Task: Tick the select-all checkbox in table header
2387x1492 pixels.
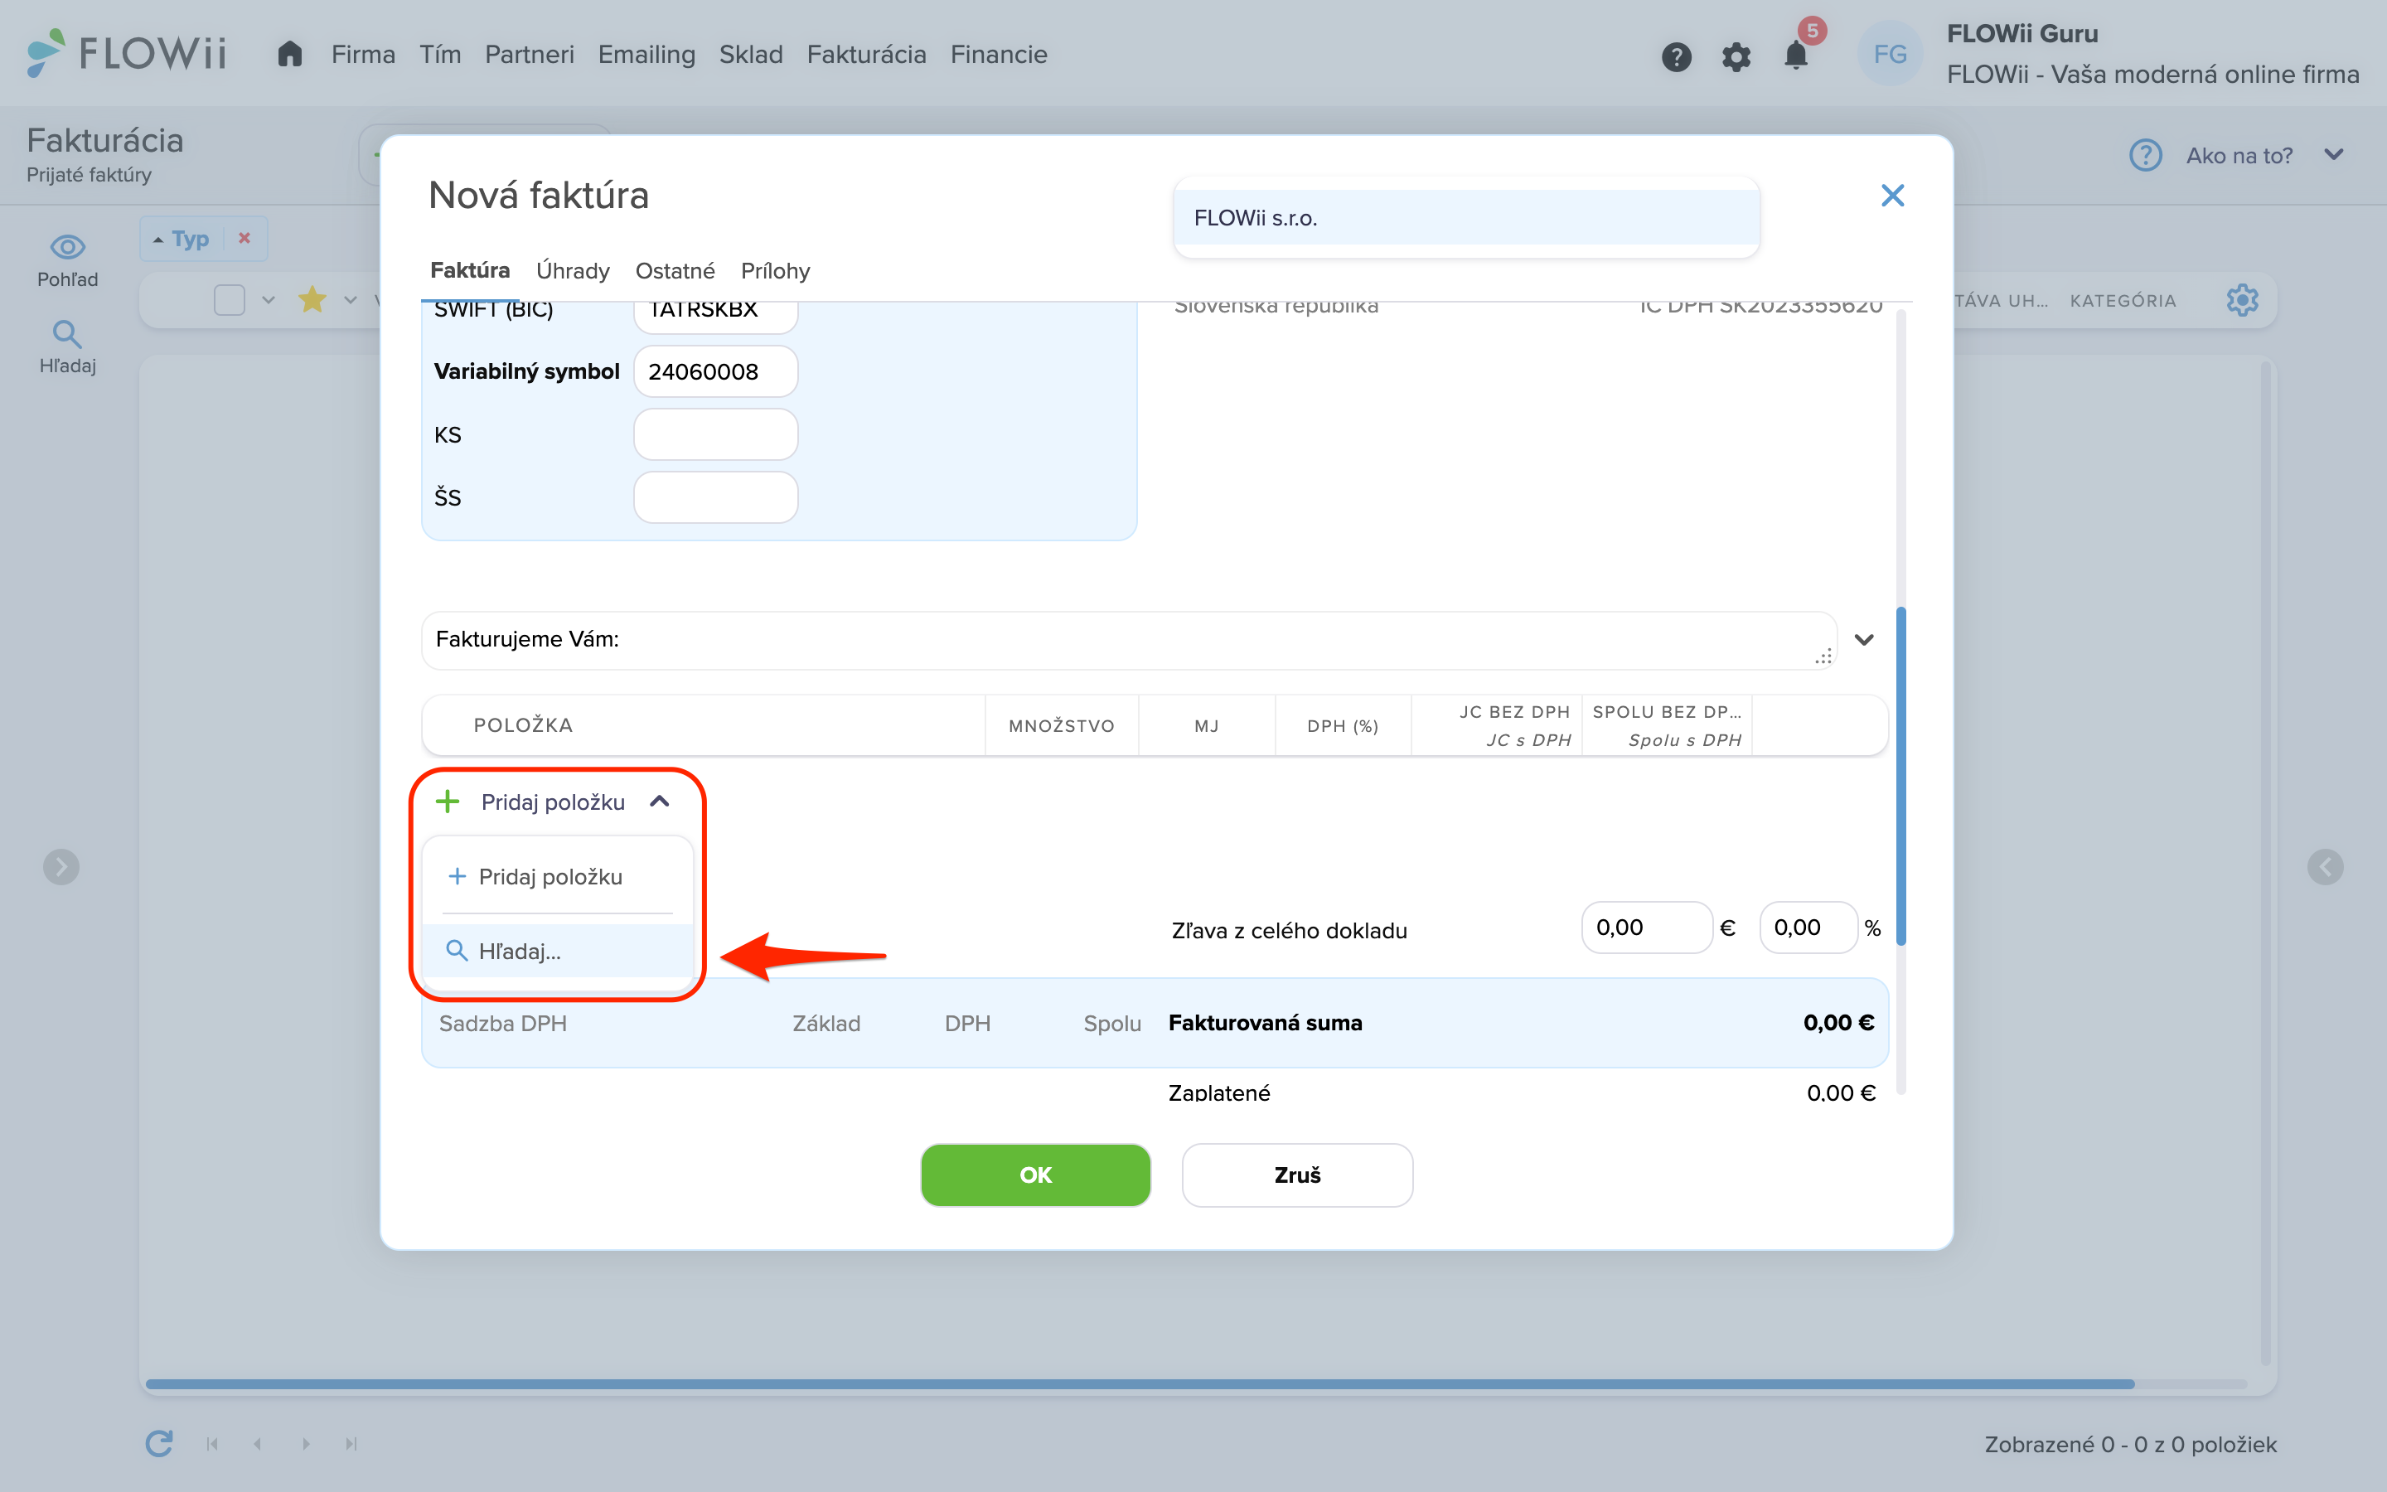Action: click(x=230, y=299)
